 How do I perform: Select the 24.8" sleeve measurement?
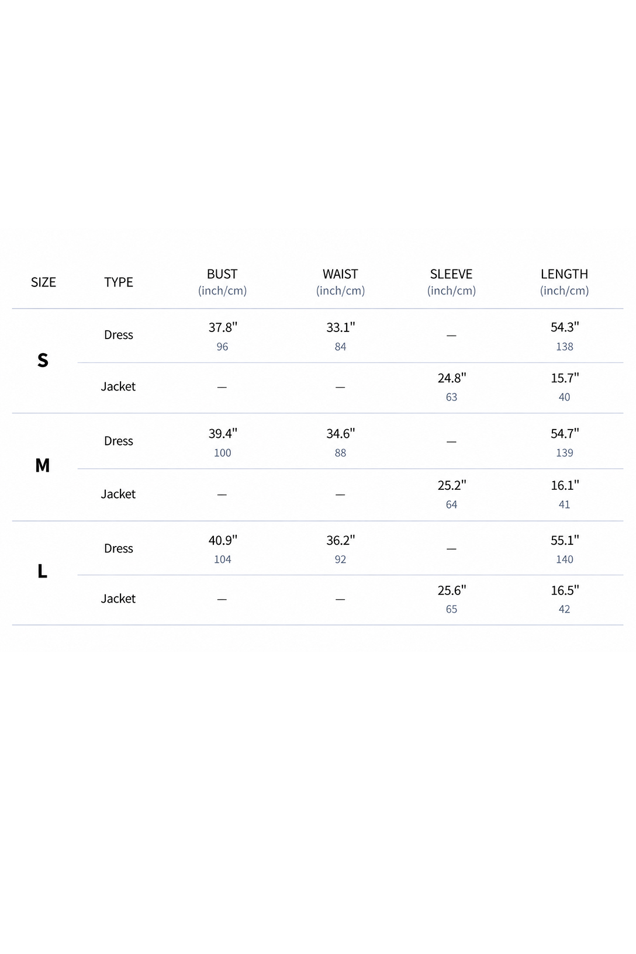(x=452, y=378)
